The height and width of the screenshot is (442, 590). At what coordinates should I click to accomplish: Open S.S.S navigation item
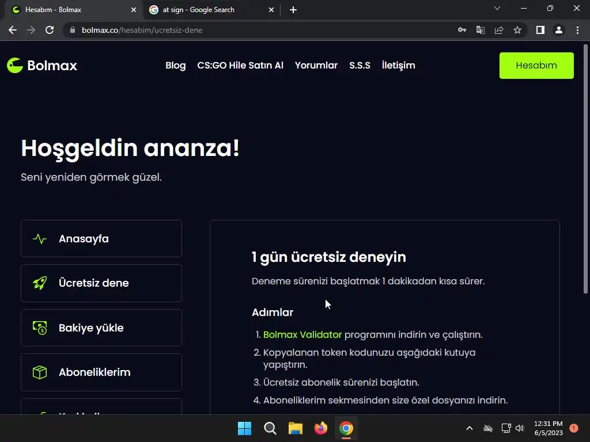[360, 66]
